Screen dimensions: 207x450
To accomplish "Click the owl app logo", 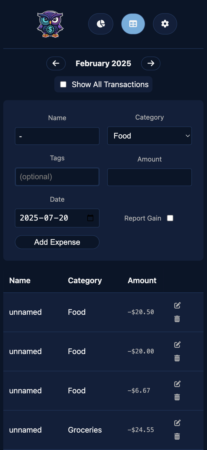I will point(50,25).
